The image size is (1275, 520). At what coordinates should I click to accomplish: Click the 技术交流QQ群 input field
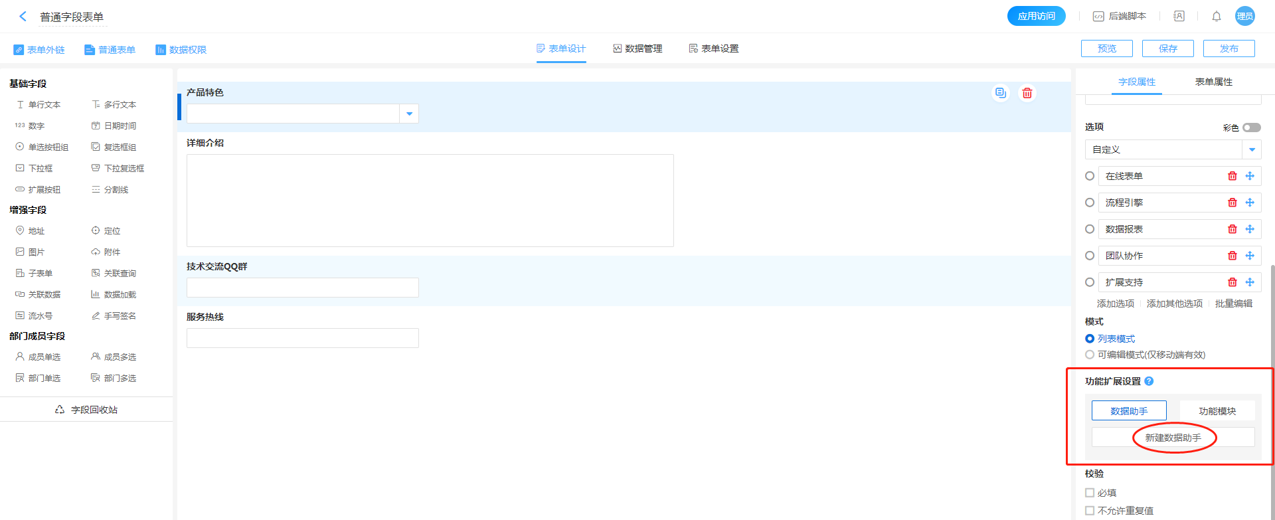coord(302,288)
